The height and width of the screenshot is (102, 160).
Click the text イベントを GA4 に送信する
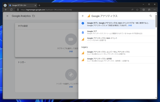pos(97,40)
